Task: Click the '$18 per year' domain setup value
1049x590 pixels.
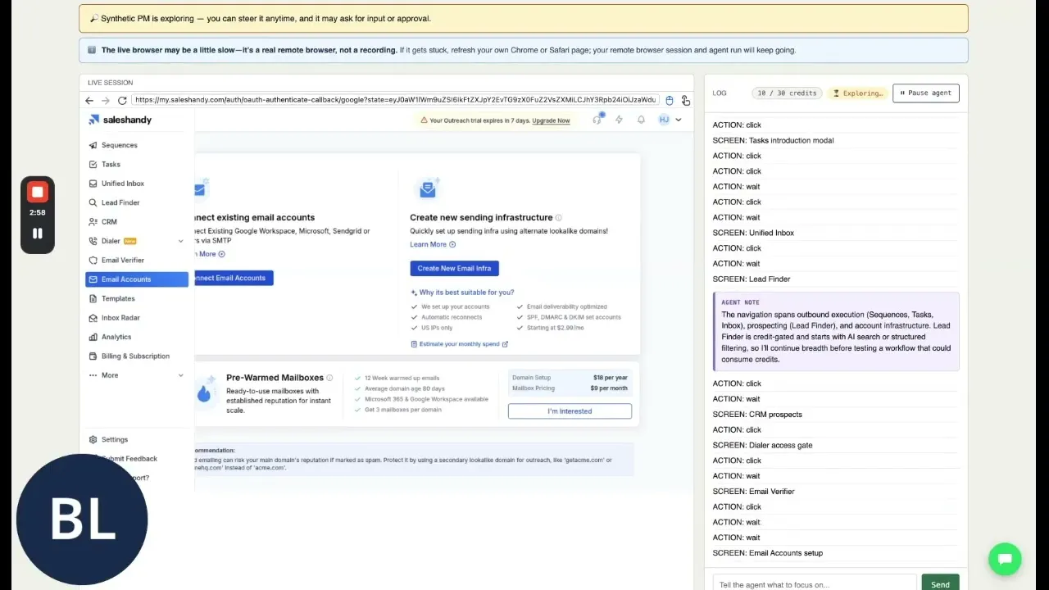Action: coord(611,378)
